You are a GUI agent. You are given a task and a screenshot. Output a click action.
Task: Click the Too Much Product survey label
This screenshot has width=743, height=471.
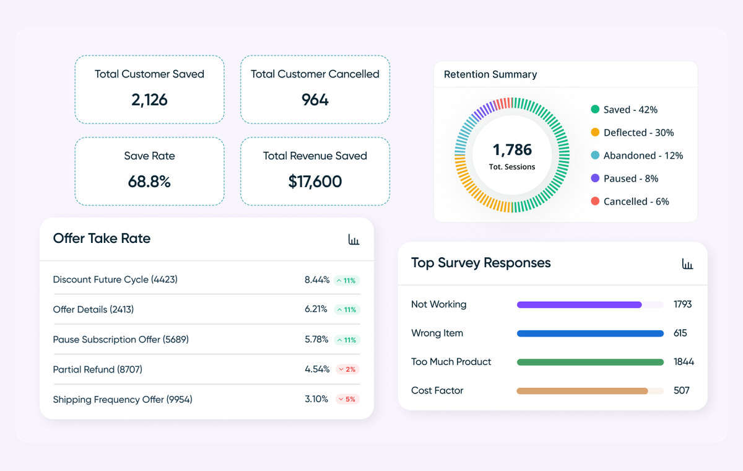[x=451, y=361]
